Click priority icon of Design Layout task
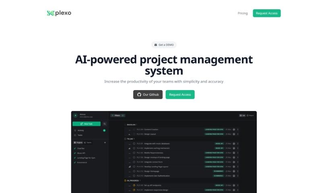 pos(130,134)
